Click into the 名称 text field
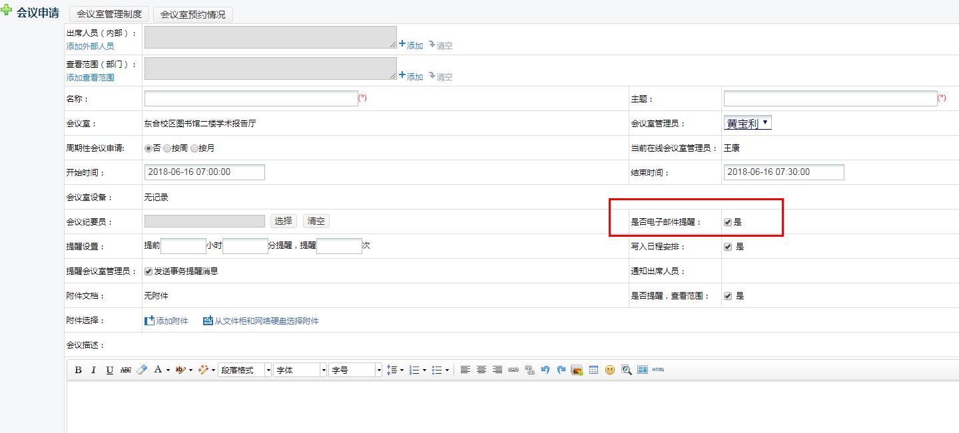Image resolution: width=959 pixels, height=433 pixels. [251, 98]
